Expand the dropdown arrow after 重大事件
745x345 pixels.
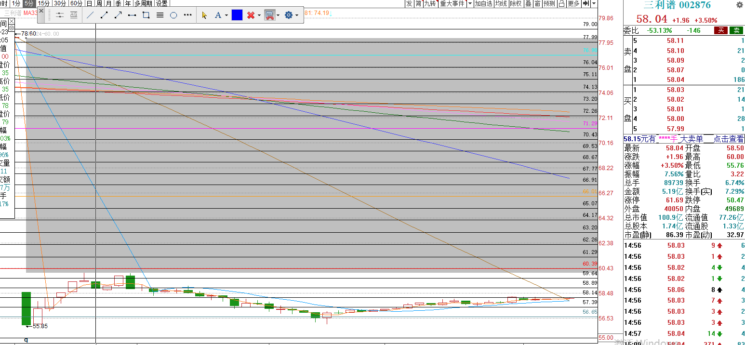469,3
